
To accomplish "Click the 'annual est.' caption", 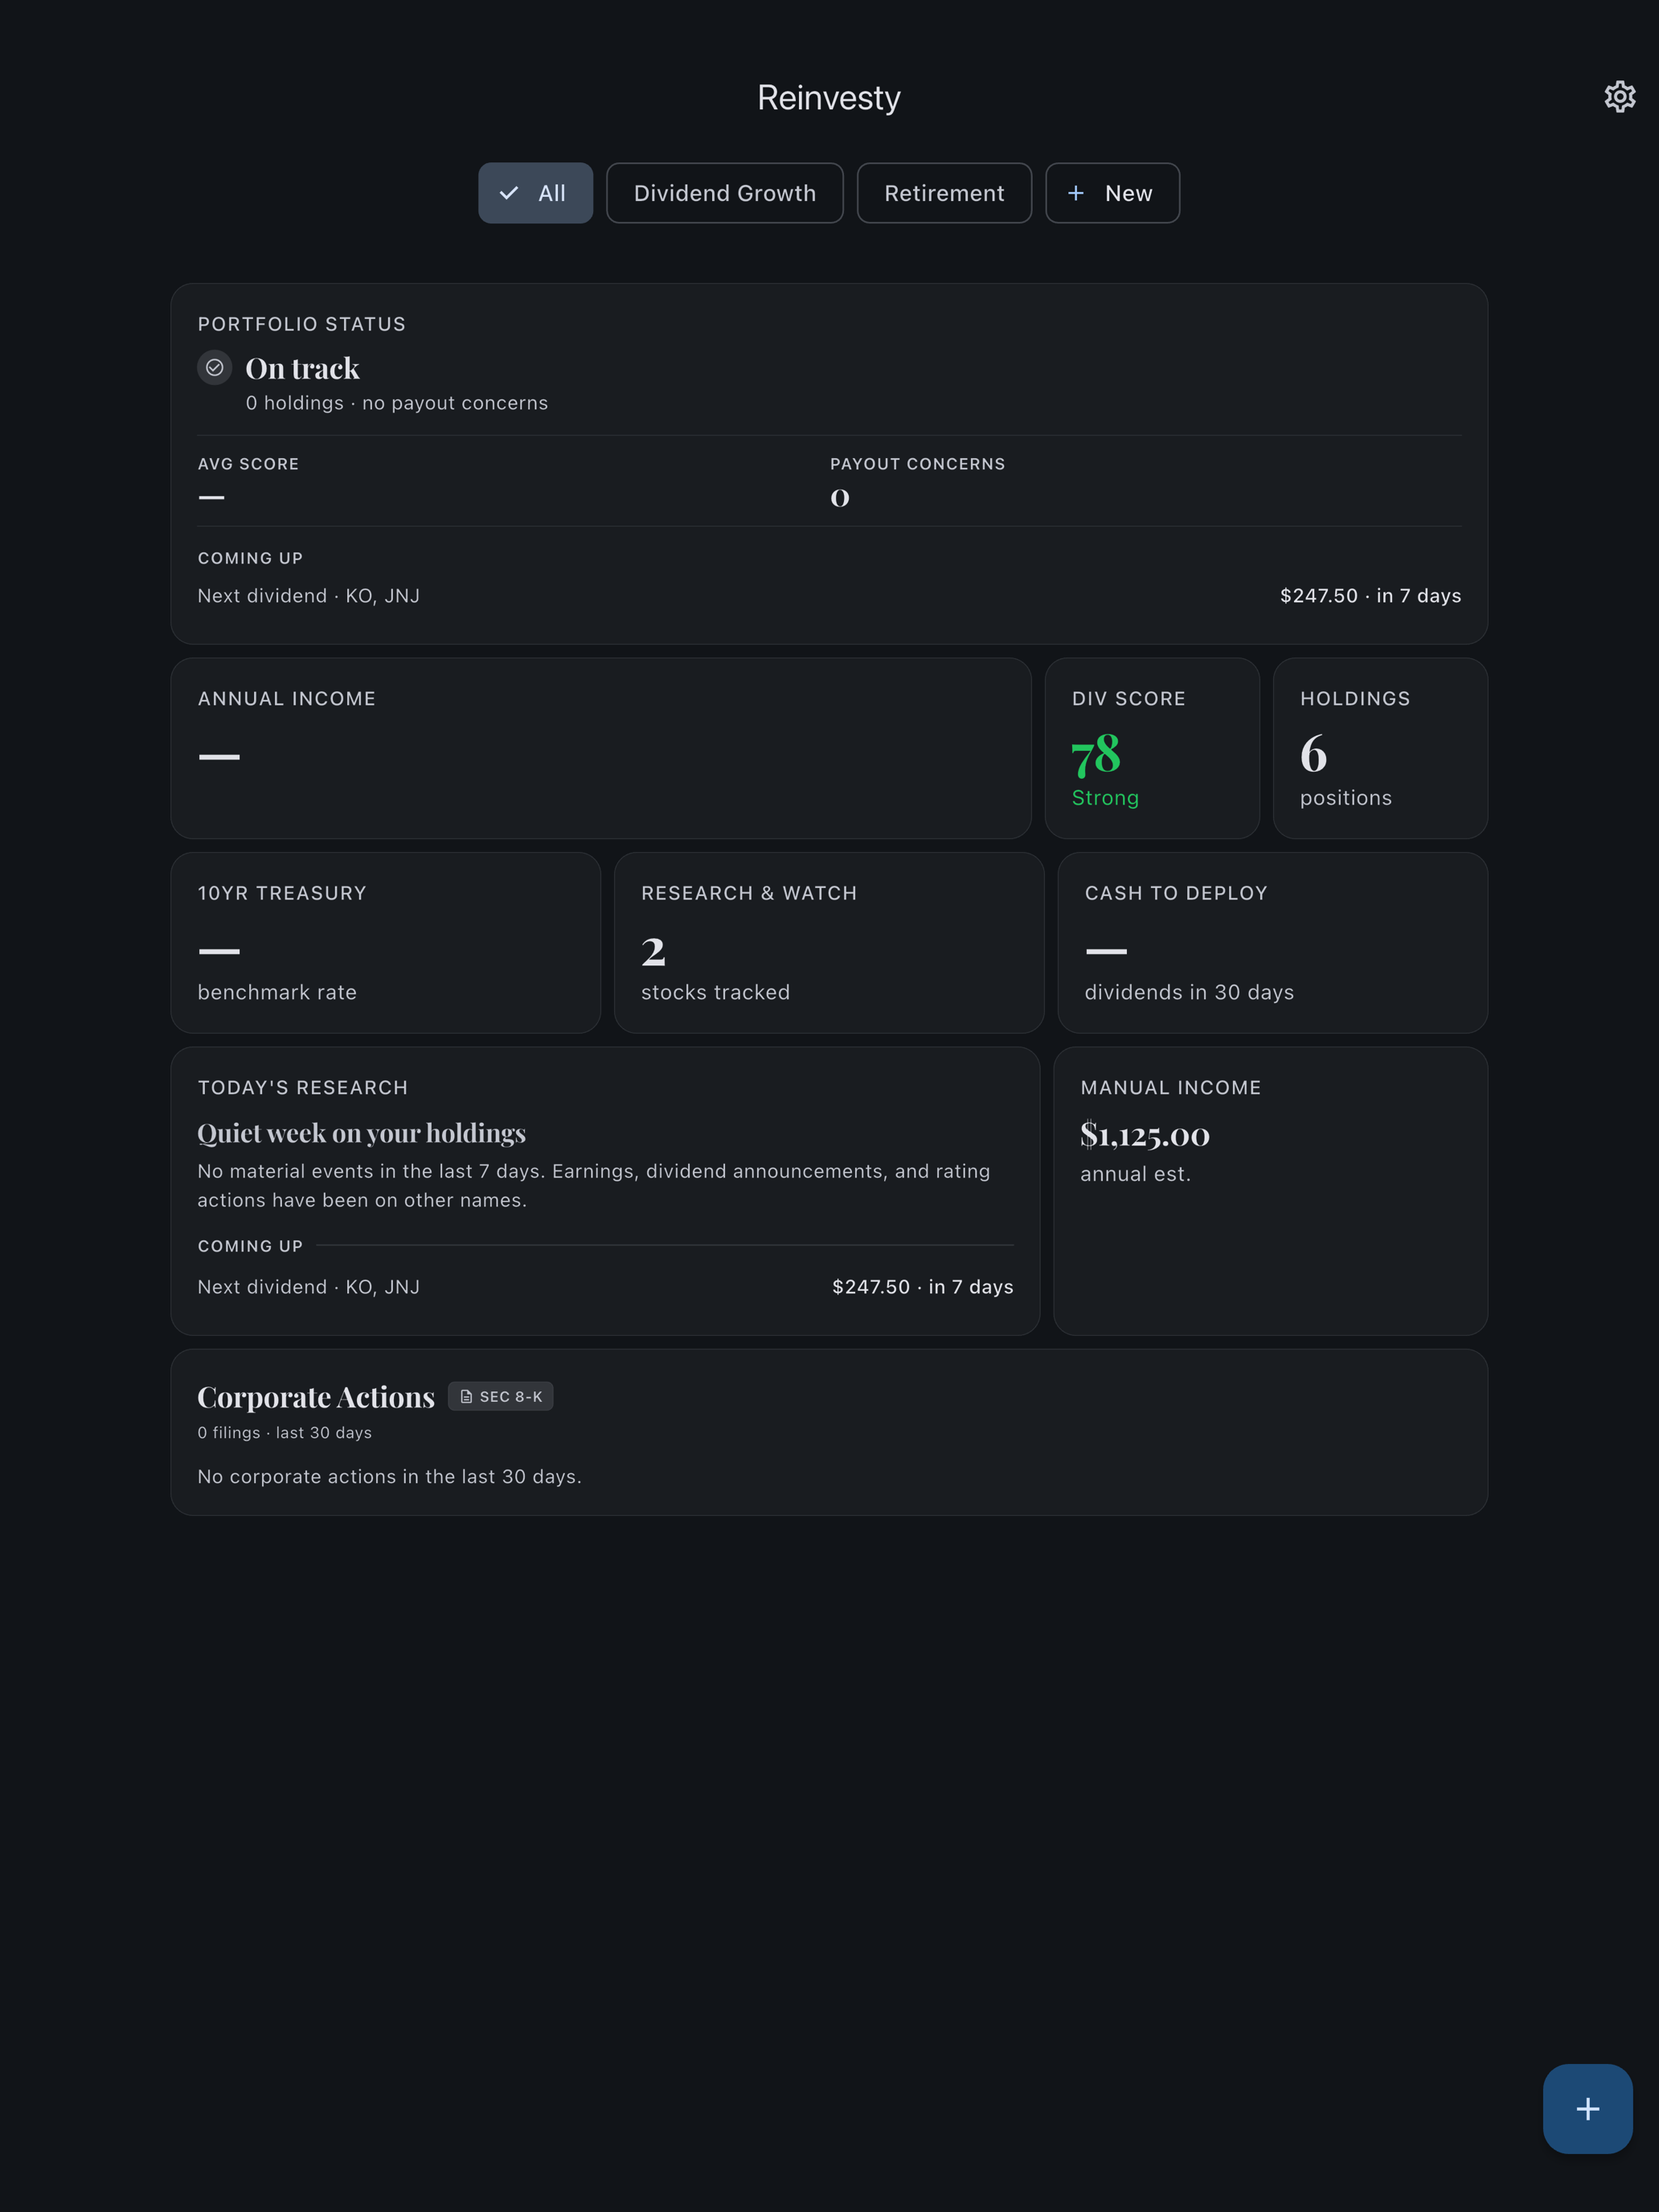I will click(x=1135, y=1174).
